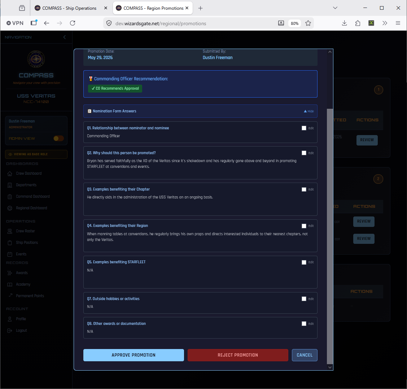Click the Awards icon in sidebar

pos(10,273)
